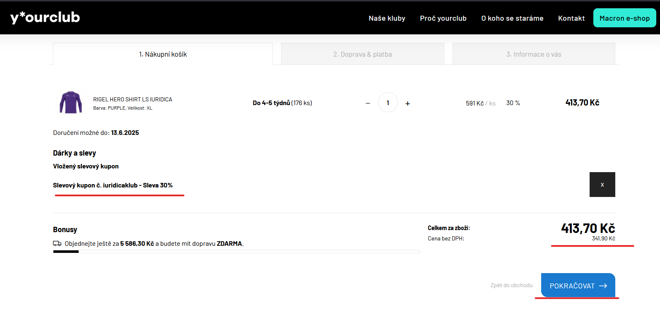Open the purple shirt product thumbnail
The width and height of the screenshot is (660, 312).
click(x=71, y=102)
